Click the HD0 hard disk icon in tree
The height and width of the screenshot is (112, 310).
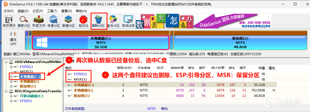click(x=11, y=62)
